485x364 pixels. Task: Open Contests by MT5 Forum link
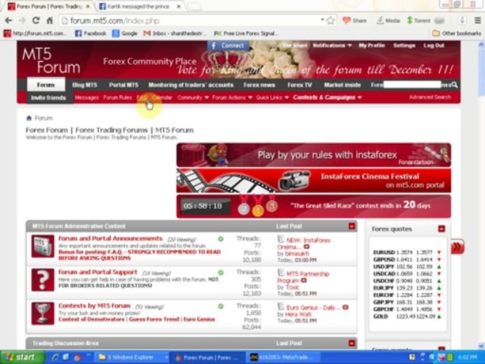click(x=94, y=305)
